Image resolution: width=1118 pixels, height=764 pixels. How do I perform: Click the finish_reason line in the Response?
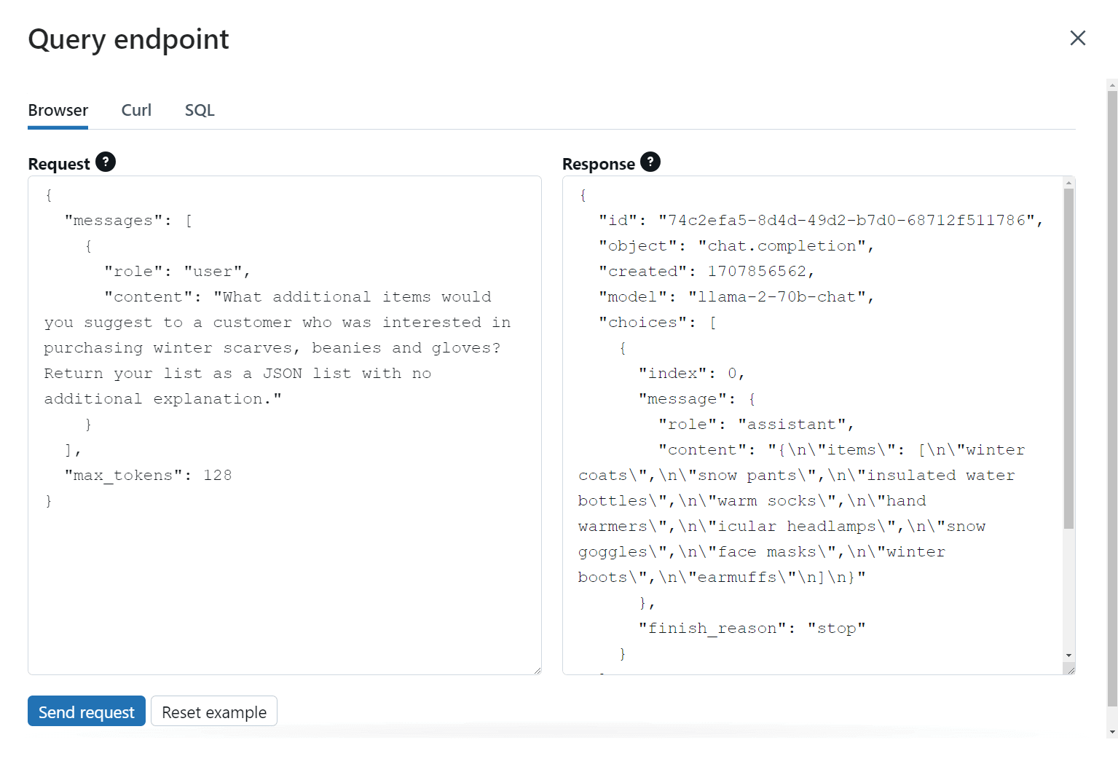752,629
